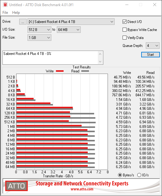Open the Queue Depth dropdown
This screenshot has height=196, width=162.
[x=153, y=46]
